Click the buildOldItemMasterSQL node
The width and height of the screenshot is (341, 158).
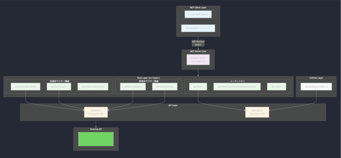(x=93, y=87)
